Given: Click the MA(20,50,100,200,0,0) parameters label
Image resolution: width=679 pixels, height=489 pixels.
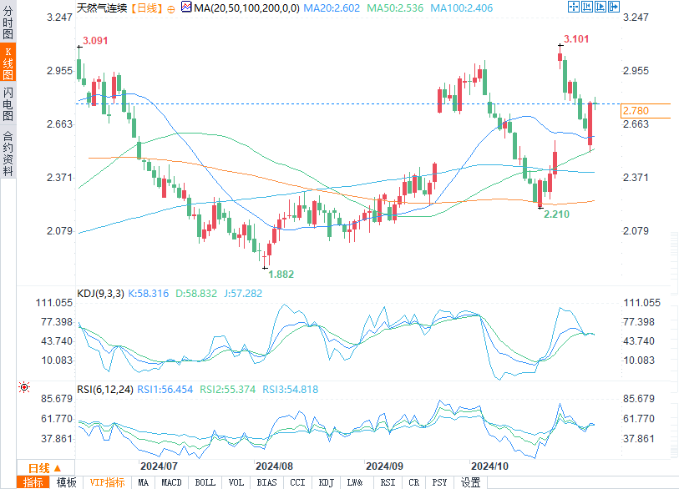Looking at the screenshot, I should 246,8.
